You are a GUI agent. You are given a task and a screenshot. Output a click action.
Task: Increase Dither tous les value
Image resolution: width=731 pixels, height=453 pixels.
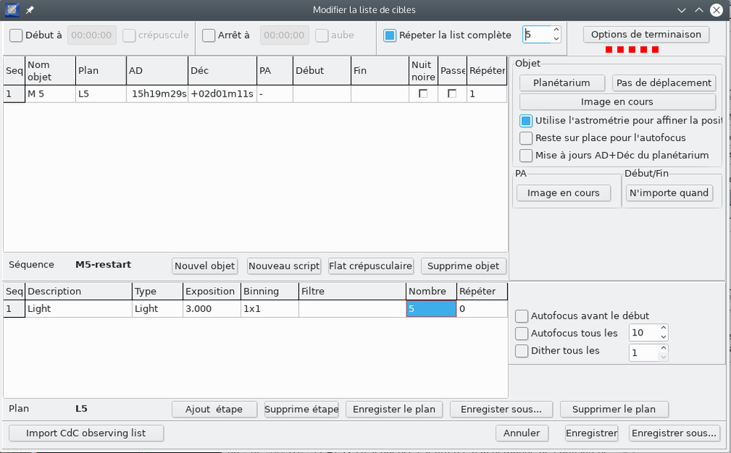[x=664, y=348]
